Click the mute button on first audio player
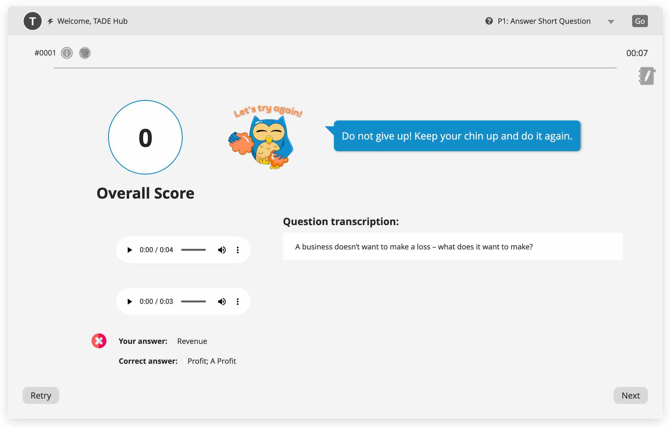 222,249
